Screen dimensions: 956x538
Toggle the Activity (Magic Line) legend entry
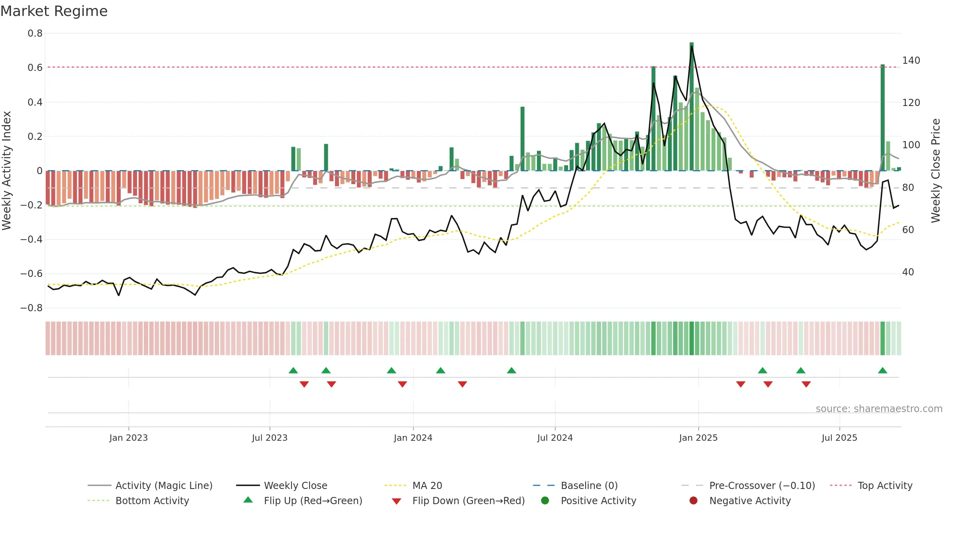pos(150,485)
